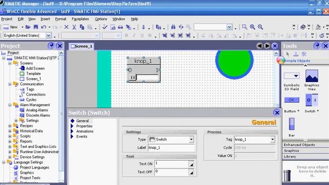Viewport: 329px width, 185px height.
Task: Click the Text OFF input field
Action: [x=171, y=172]
